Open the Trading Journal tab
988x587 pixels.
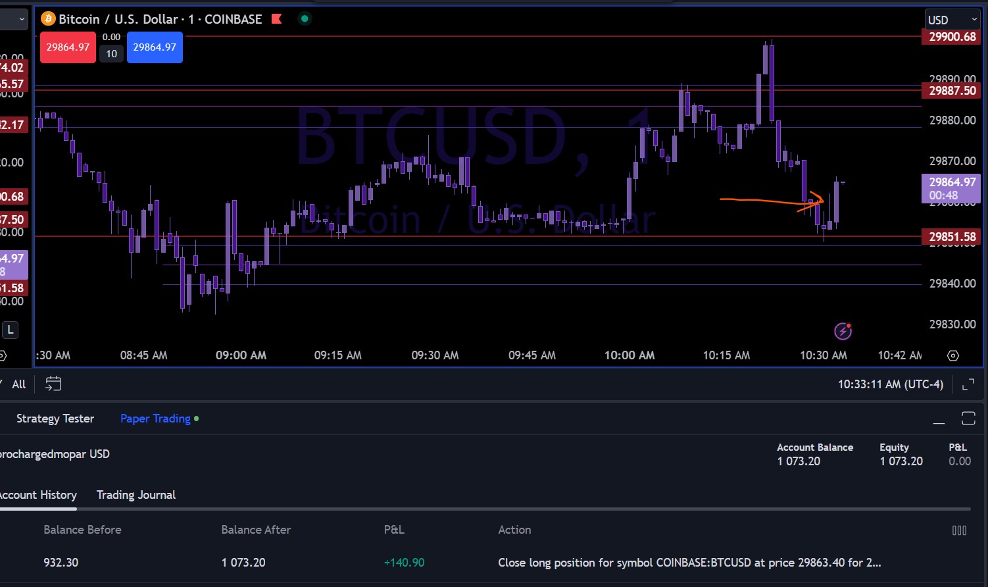click(136, 495)
